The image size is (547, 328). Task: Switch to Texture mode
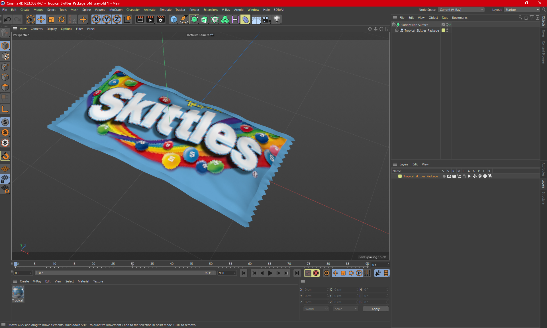pyautogui.click(x=5, y=56)
